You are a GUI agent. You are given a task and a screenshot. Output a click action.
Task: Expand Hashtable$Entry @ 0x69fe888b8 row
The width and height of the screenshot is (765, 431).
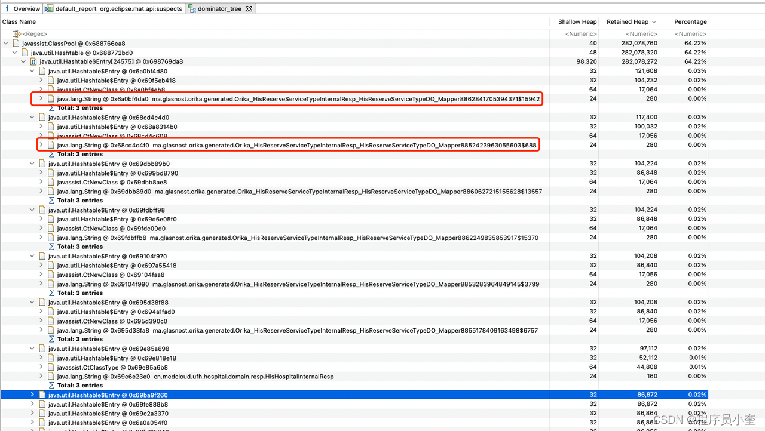tap(32, 404)
